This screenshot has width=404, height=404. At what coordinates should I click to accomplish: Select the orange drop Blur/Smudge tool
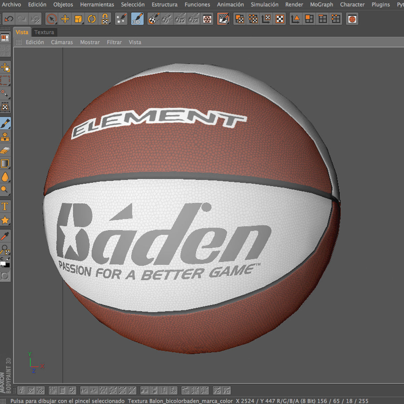[5, 177]
